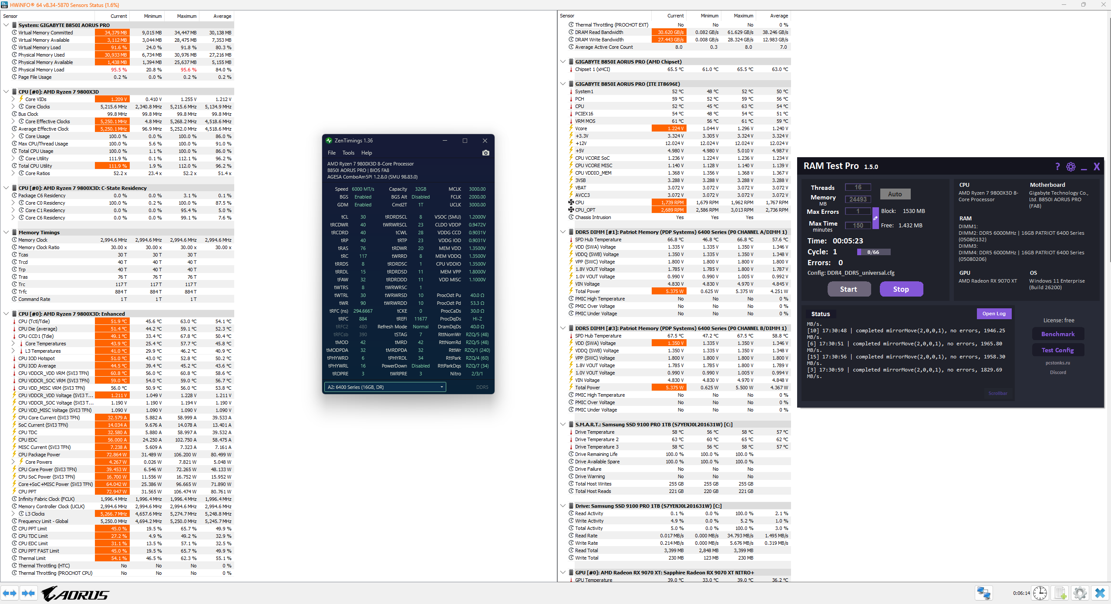Open HWiNFO sensor settings gear icon
Viewport: 1111px width, 604px height.
pos(1080,593)
